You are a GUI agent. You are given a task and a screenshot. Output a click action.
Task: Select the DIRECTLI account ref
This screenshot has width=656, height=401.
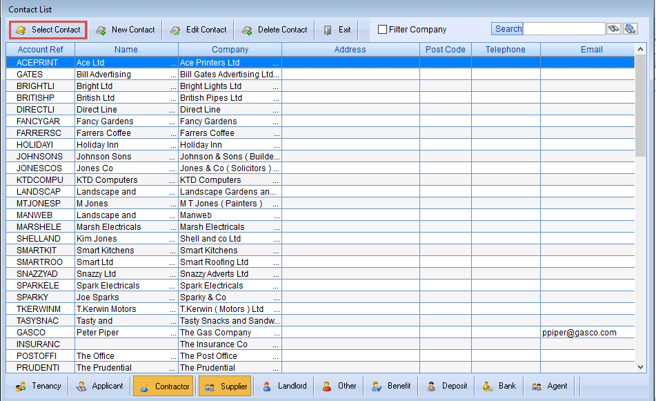(x=40, y=109)
